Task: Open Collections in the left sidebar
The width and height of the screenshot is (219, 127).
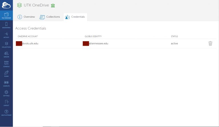Action: (x=6, y=45)
